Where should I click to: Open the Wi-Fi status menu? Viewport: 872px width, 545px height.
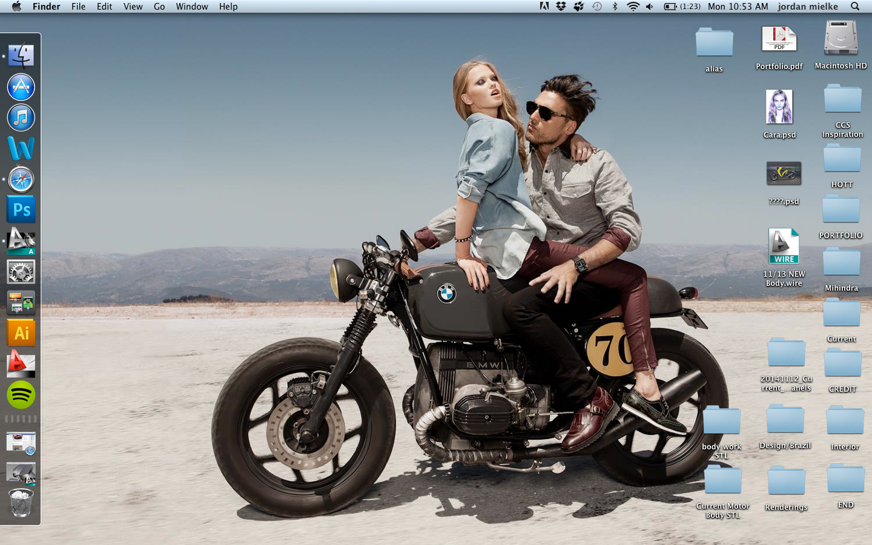pos(633,6)
